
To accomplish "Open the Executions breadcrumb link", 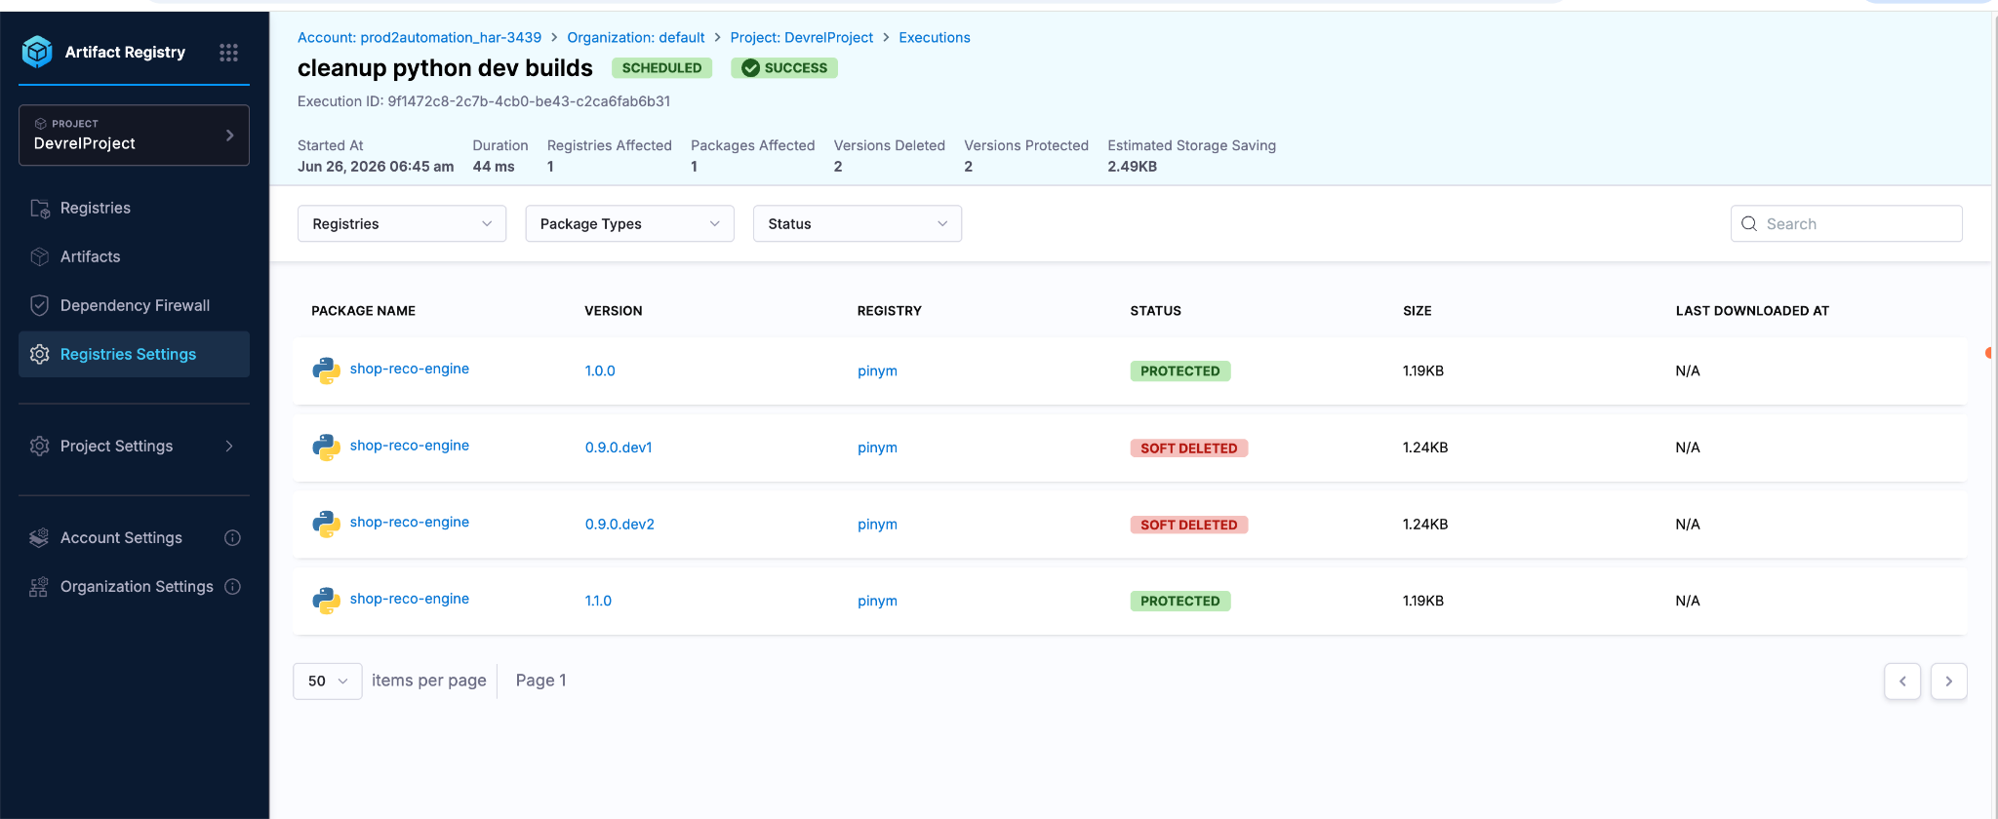I will click(935, 37).
